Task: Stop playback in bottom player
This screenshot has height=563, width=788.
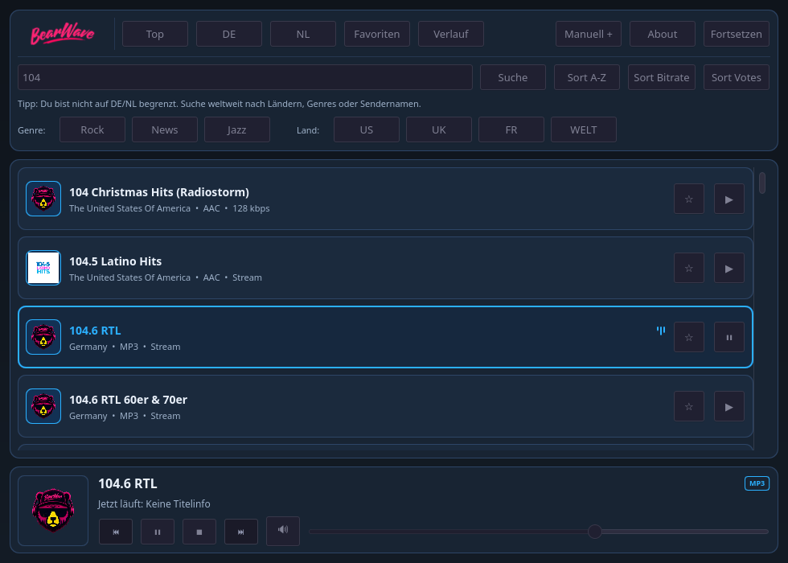Action: click(x=199, y=532)
